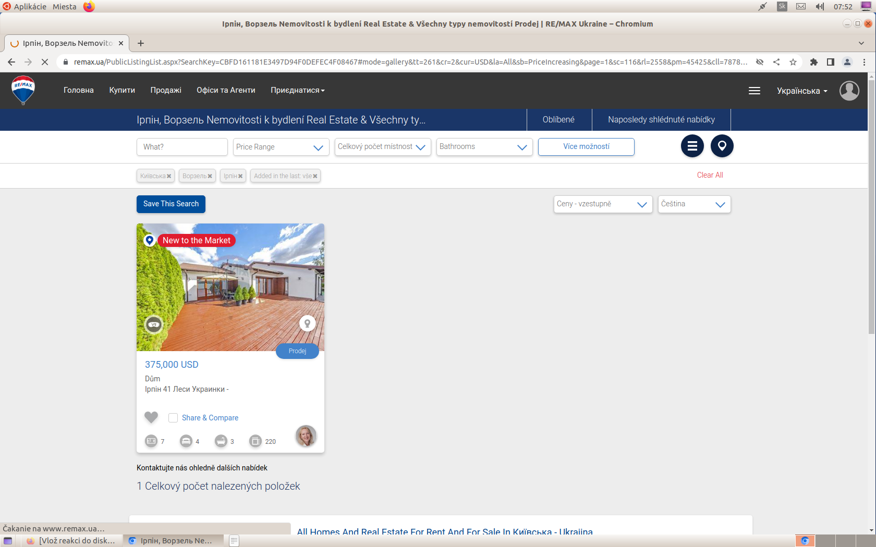Open the agent photo on listing card
The width and height of the screenshot is (876, 547).
pyautogui.click(x=306, y=436)
